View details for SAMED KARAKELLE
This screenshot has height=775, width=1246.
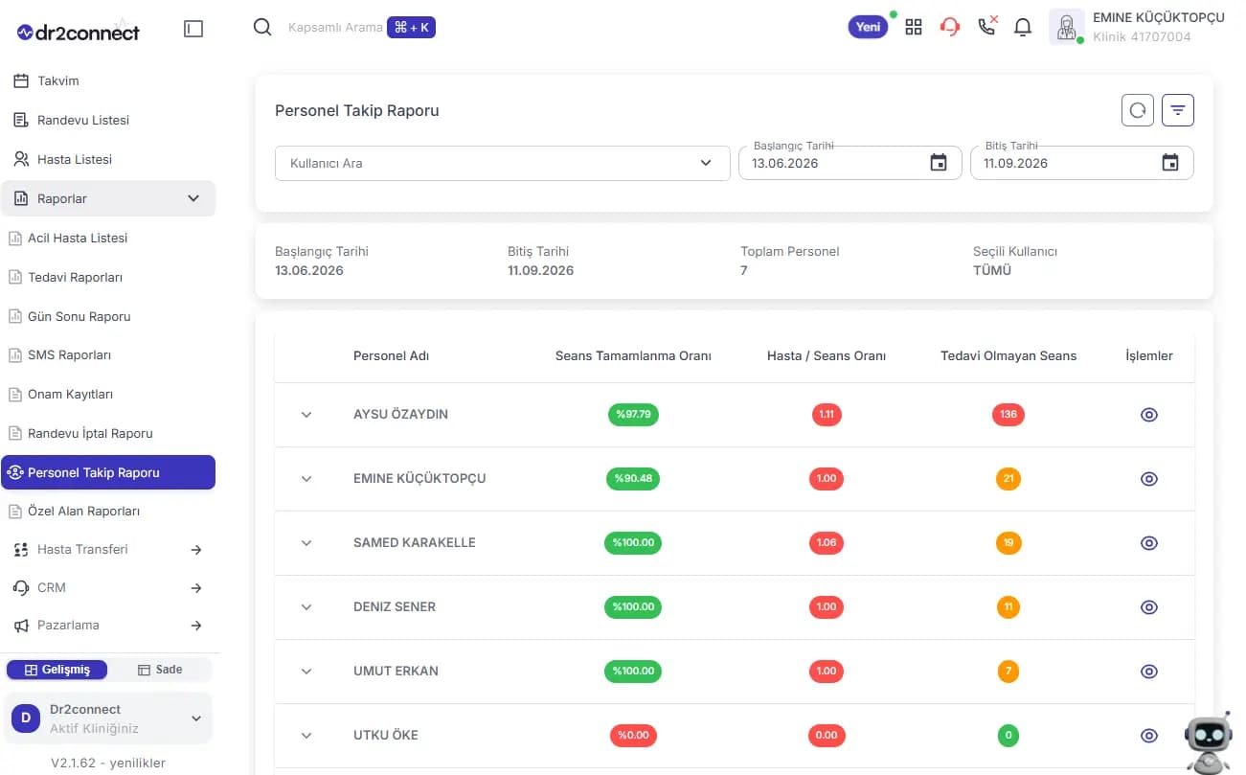pos(1149,543)
